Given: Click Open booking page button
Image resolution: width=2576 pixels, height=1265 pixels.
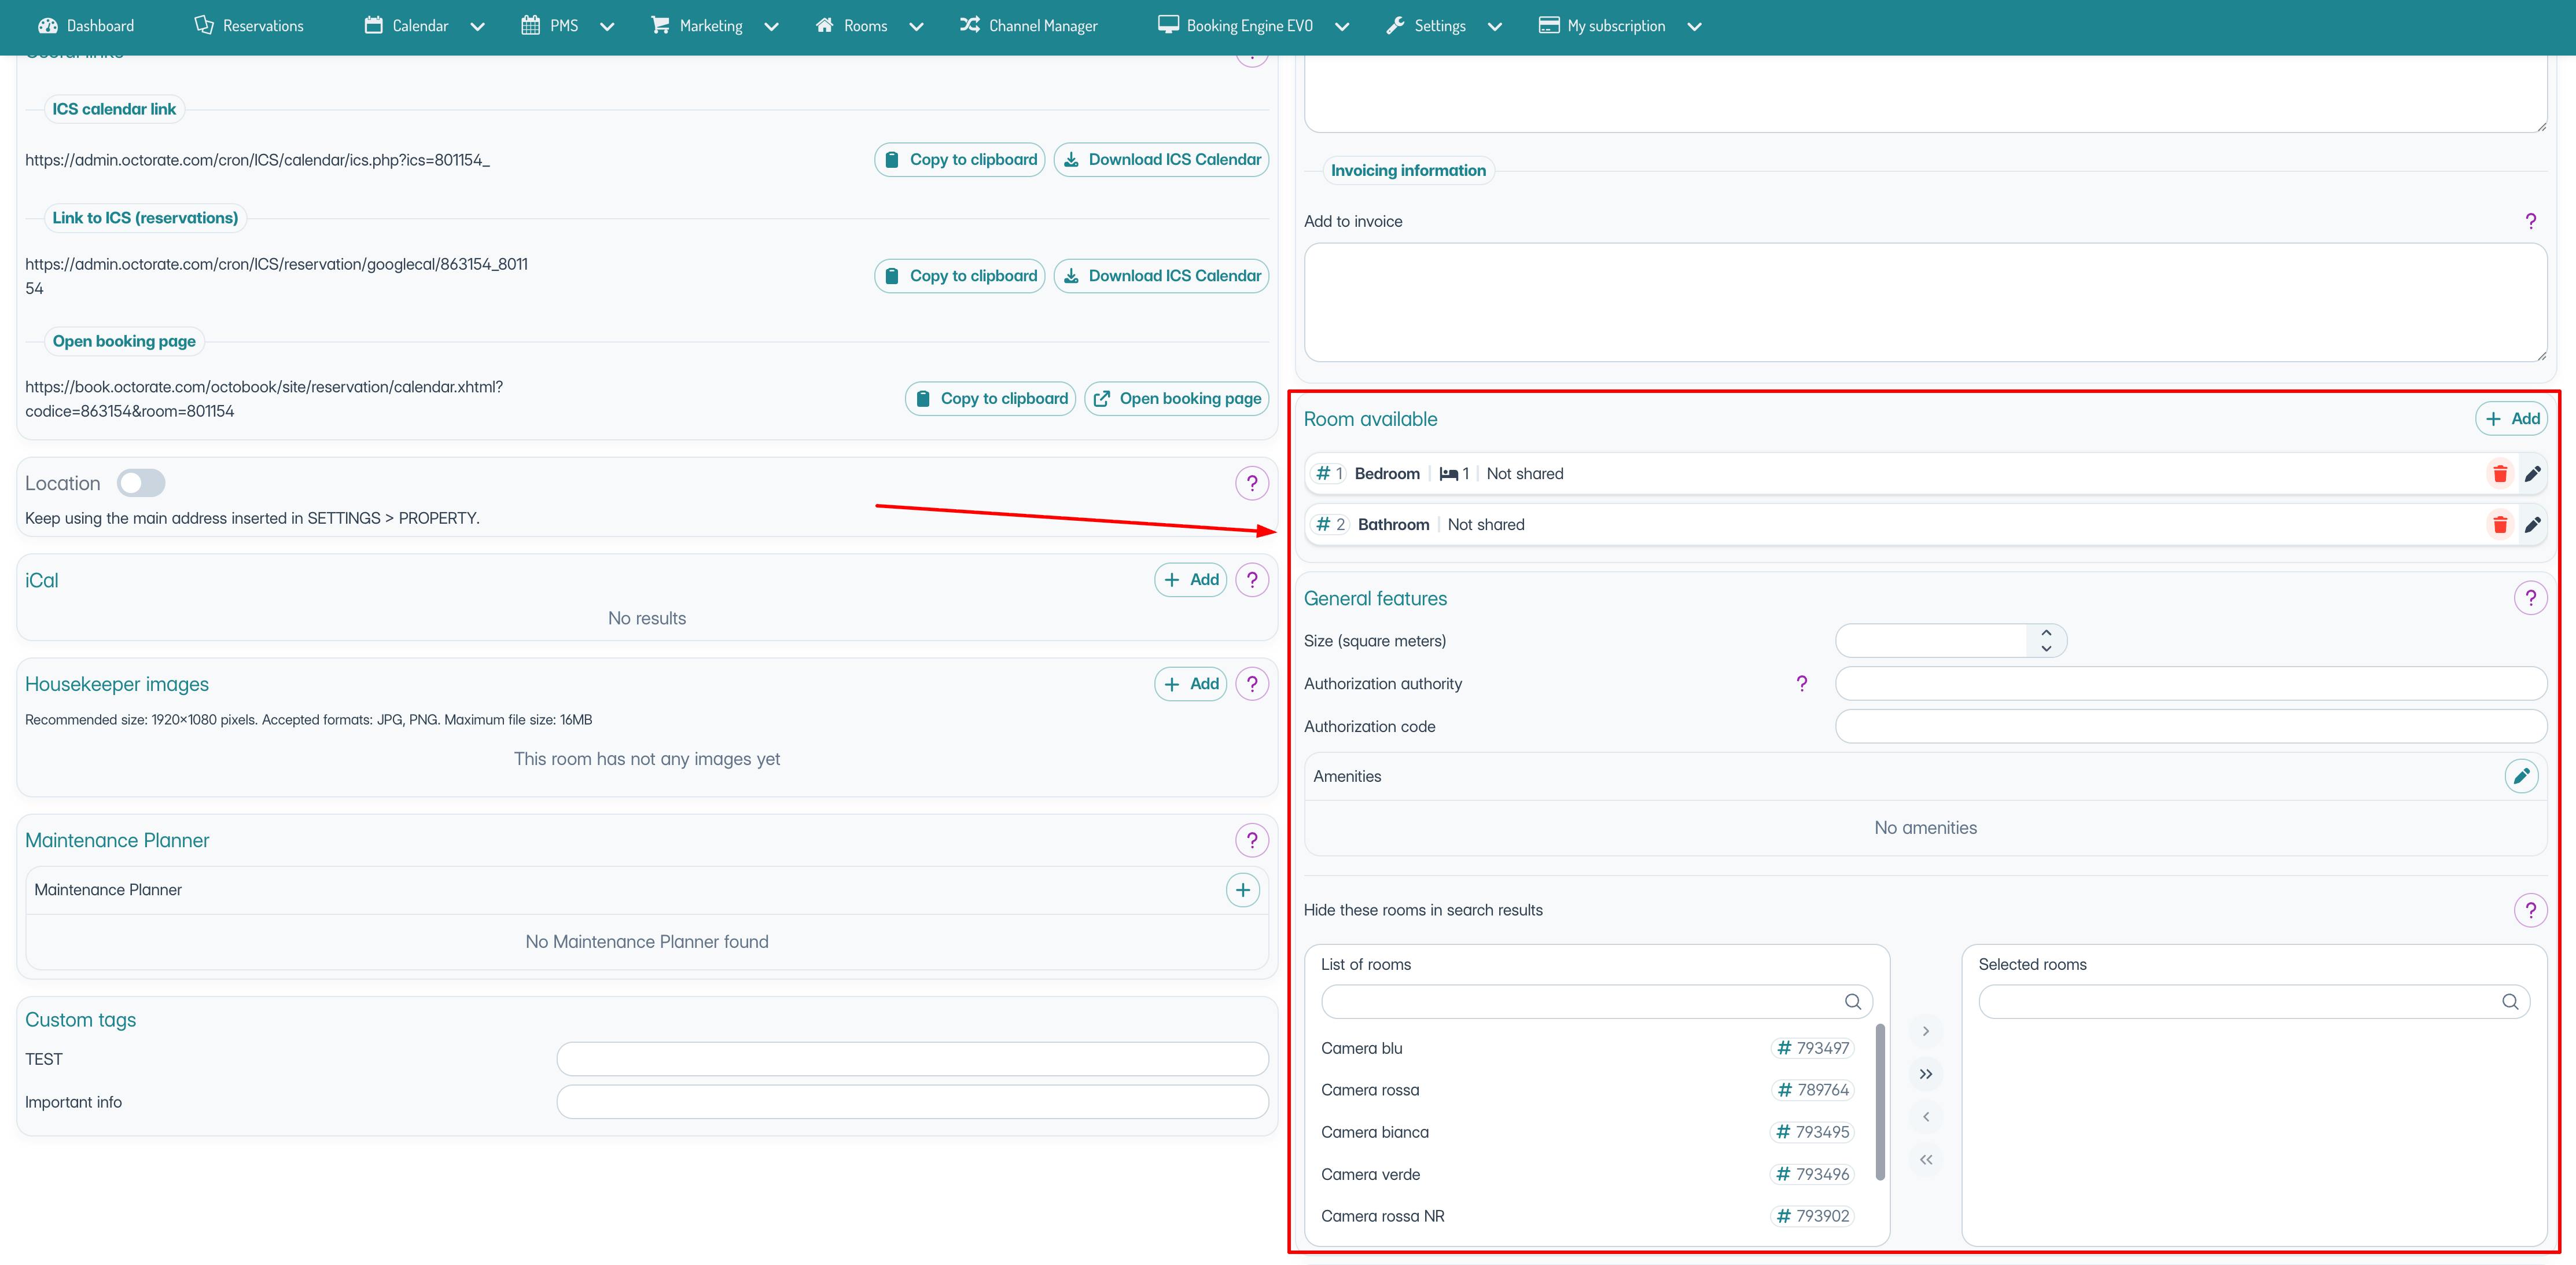Looking at the screenshot, I should (x=1176, y=398).
